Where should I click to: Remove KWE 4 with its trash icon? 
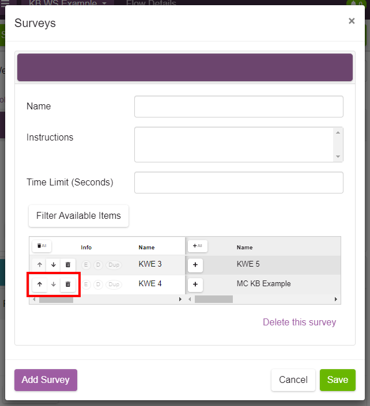(68, 284)
